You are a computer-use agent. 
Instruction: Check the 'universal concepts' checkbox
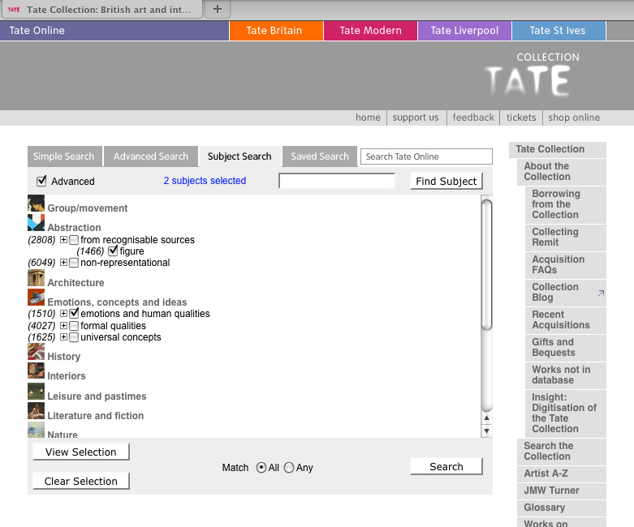point(74,337)
